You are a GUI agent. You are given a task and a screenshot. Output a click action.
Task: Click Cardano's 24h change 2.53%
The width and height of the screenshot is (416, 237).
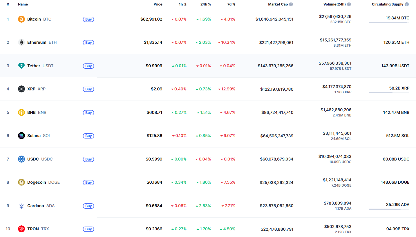[x=203, y=206]
